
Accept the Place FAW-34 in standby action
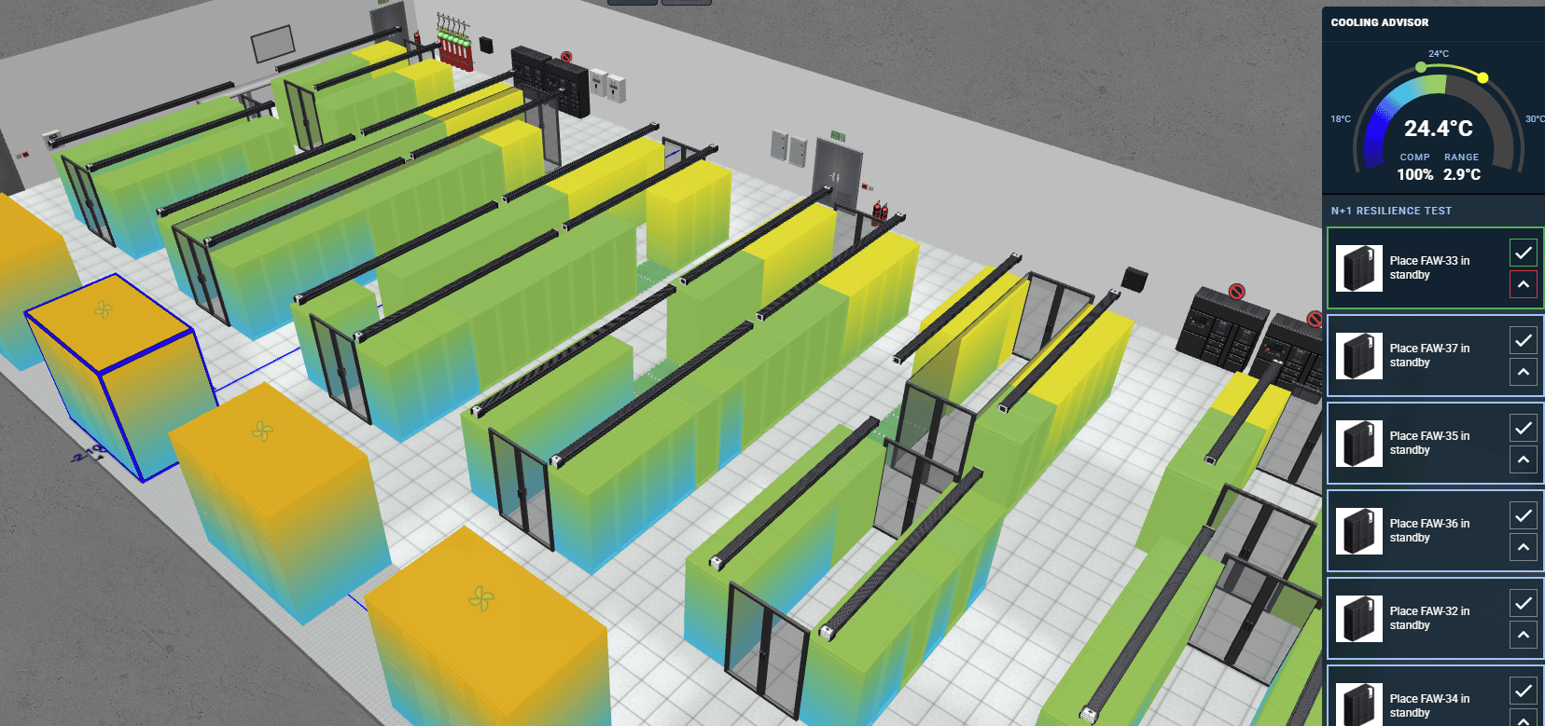point(1523,691)
